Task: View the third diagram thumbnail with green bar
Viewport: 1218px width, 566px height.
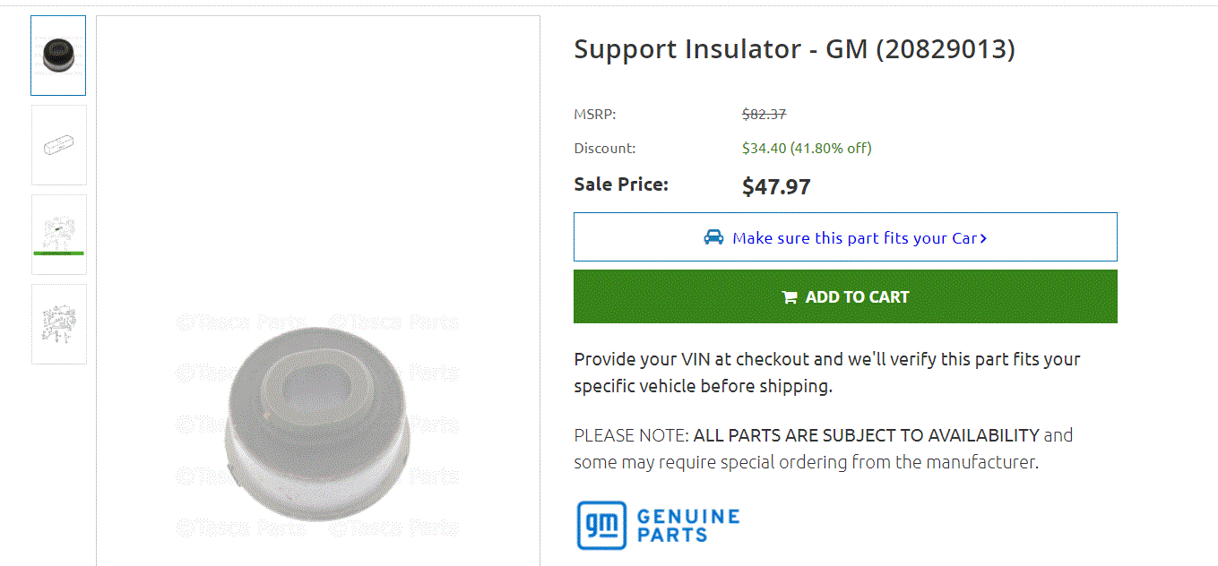Action: click(59, 235)
